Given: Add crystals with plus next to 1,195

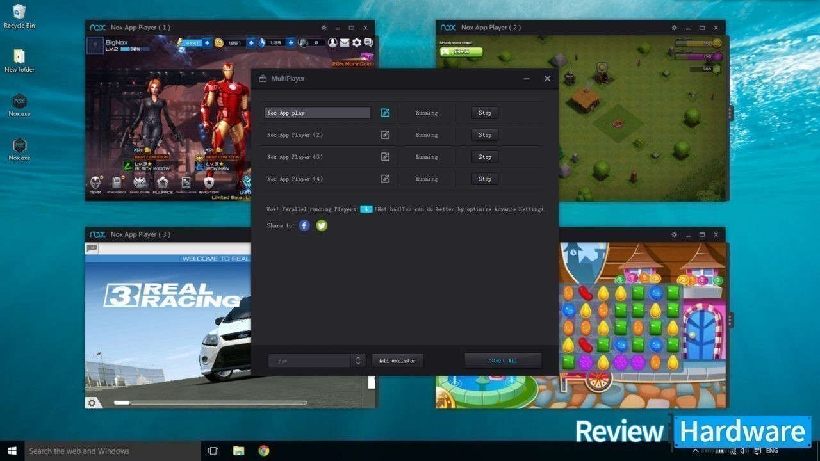Looking at the screenshot, I should [x=291, y=43].
